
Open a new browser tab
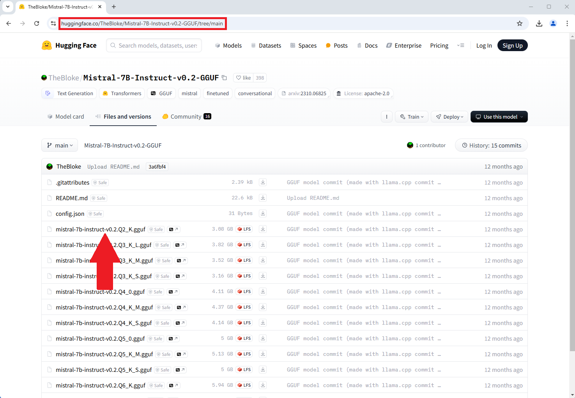coord(114,7)
